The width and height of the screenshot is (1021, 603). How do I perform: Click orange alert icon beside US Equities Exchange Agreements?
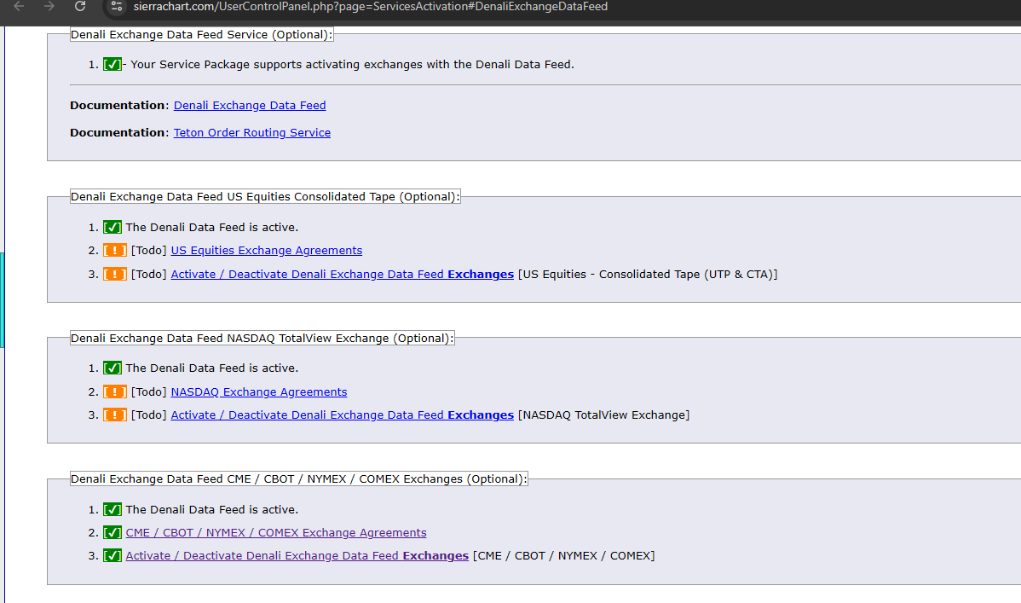[x=114, y=251]
